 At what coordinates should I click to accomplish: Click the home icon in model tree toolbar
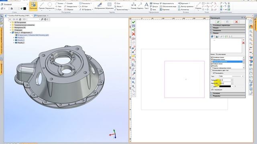tap(20, 19)
